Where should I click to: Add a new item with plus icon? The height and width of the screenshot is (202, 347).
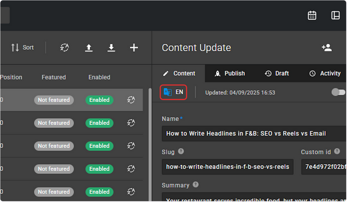[134, 48]
